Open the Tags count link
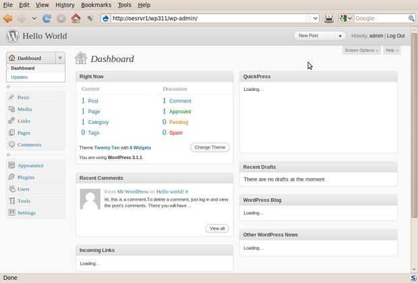This screenshot has height=283, width=418. [94, 133]
